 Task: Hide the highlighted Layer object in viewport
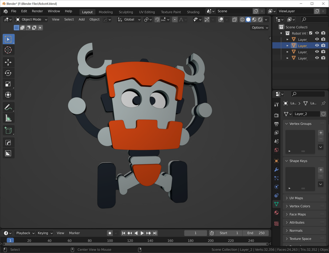(317, 45)
